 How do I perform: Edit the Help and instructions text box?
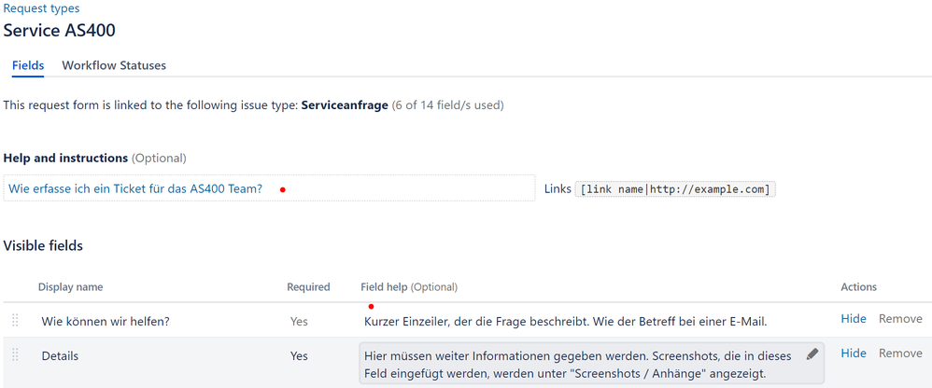tap(269, 188)
